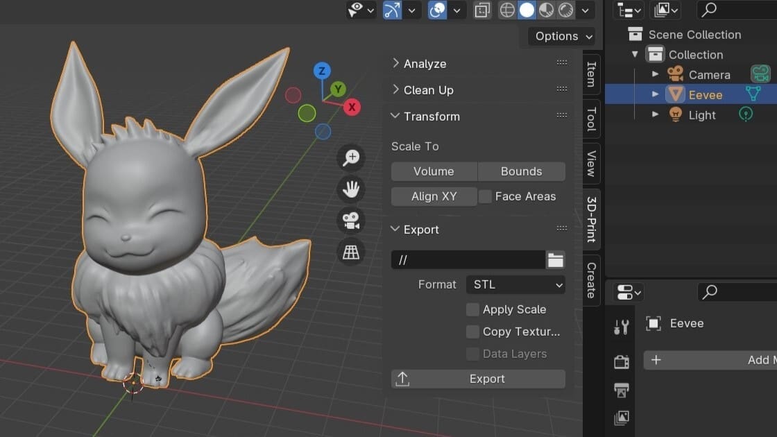Toggle X-ray mode icon
Screen dimensions: 777x437
tap(481, 10)
